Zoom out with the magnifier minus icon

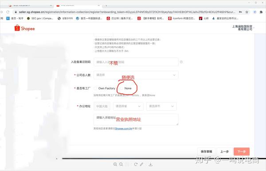(121, 164)
